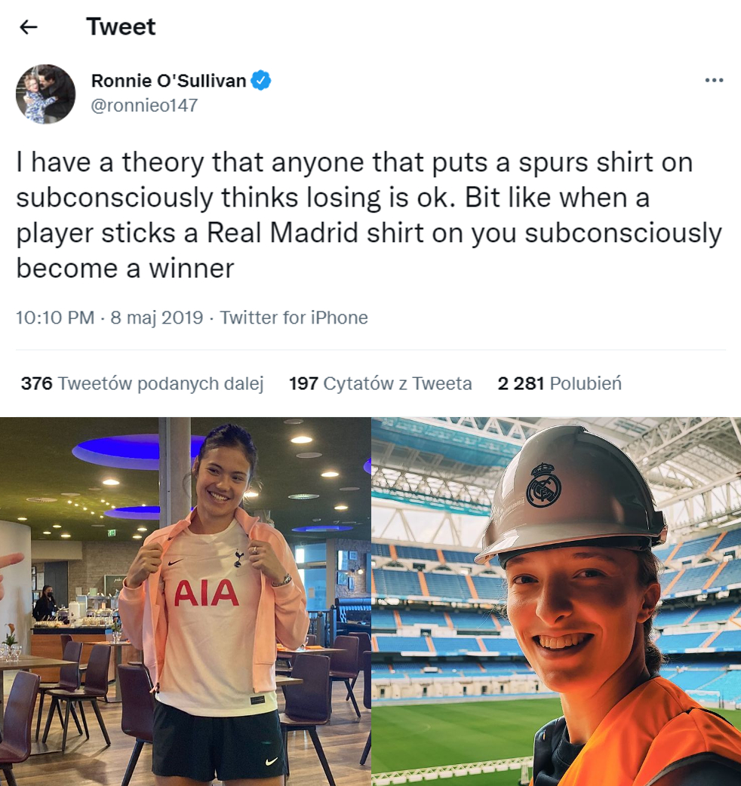
Task: View 2 281 Polubień list
Action: click(x=559, y=383)
